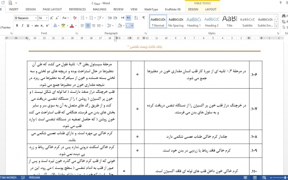The width and height of the screenshot is (288, 180).
Task: Increase paragraph indent
Action: [x=115, y=18]
